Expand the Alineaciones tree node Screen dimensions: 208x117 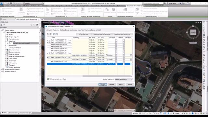click(6, 45)
